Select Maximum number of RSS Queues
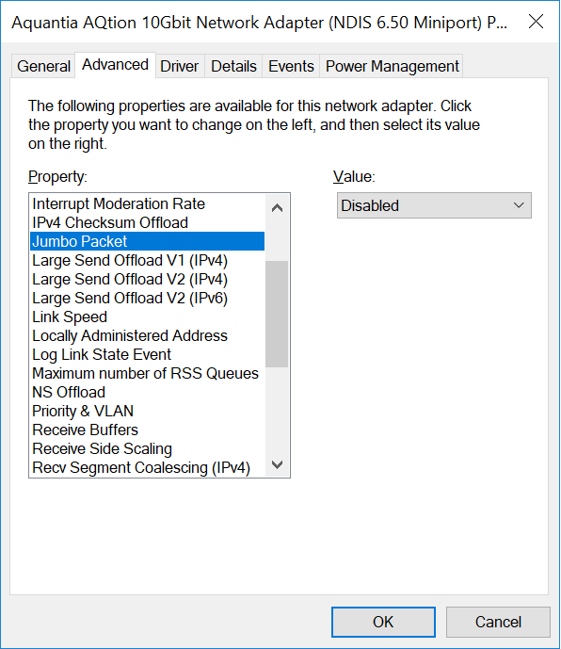This screenshot has width=561, height=649. 147,373
